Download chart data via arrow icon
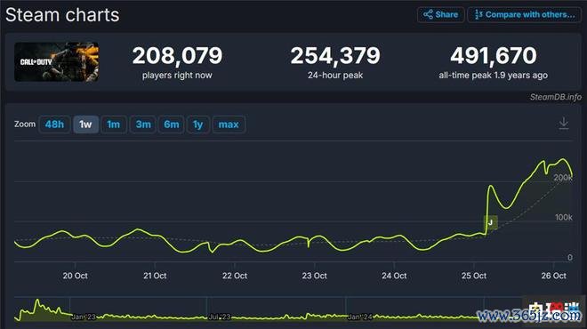587x329 pixels. tap(563, 123)
